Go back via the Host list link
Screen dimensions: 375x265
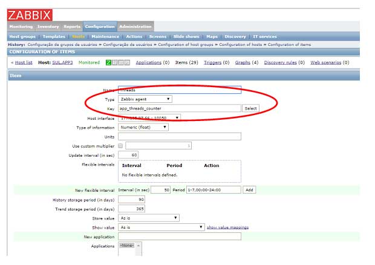(x=24, y=62)
